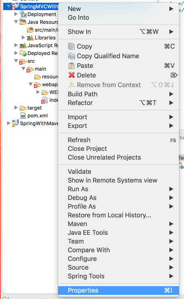Click the Java Resources icon
This screenshot has height=299, width=184.
(23, 22)
